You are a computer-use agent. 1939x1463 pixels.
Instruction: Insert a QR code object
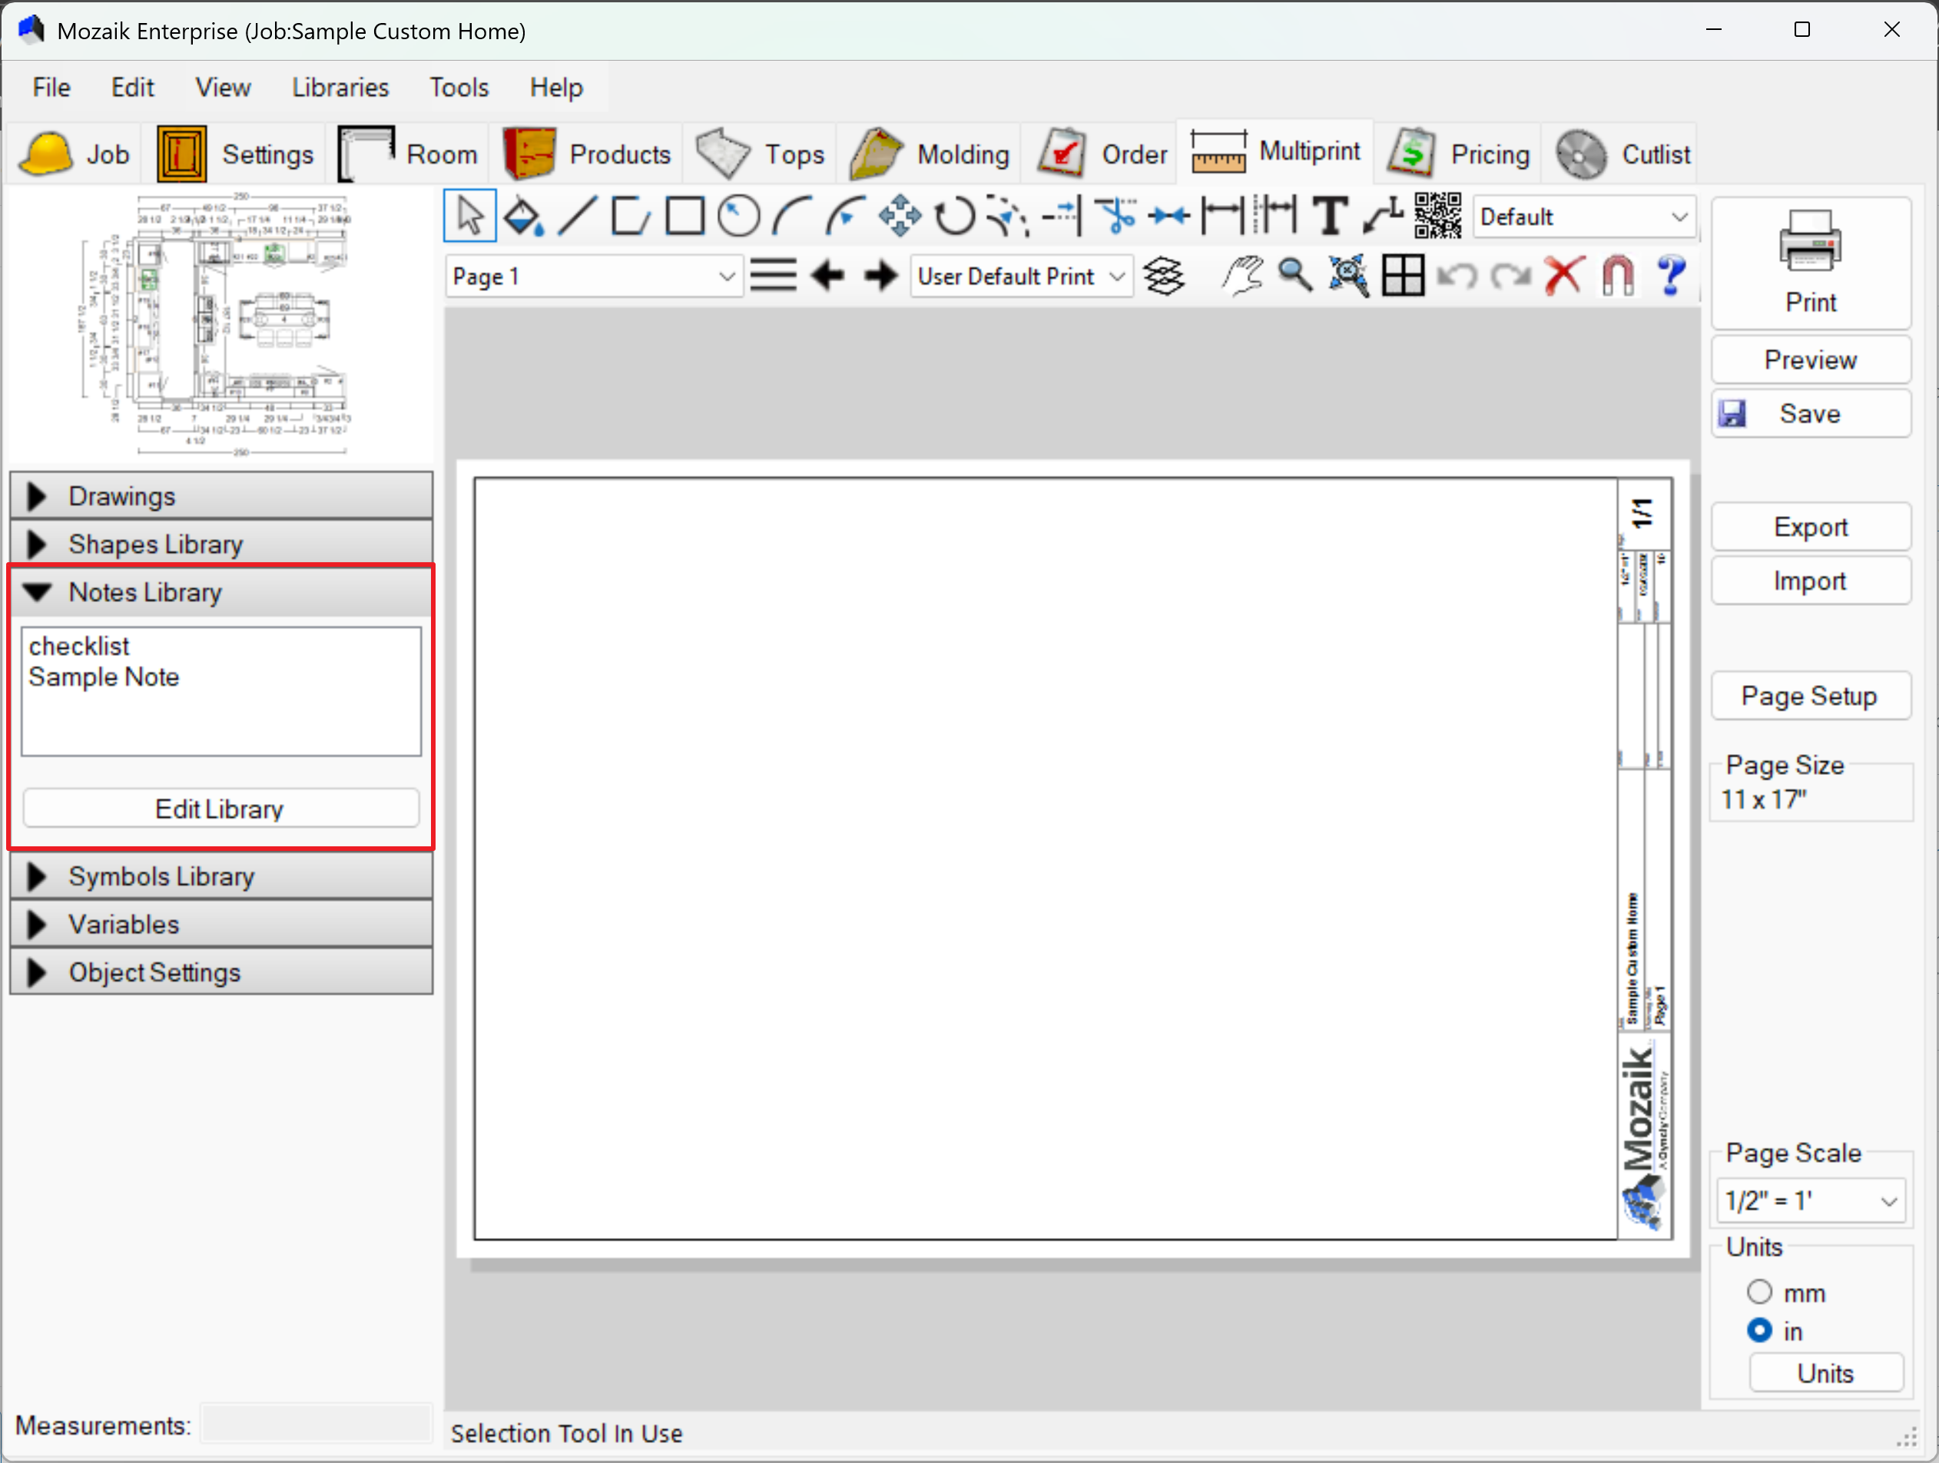(x=1437, y=217)
